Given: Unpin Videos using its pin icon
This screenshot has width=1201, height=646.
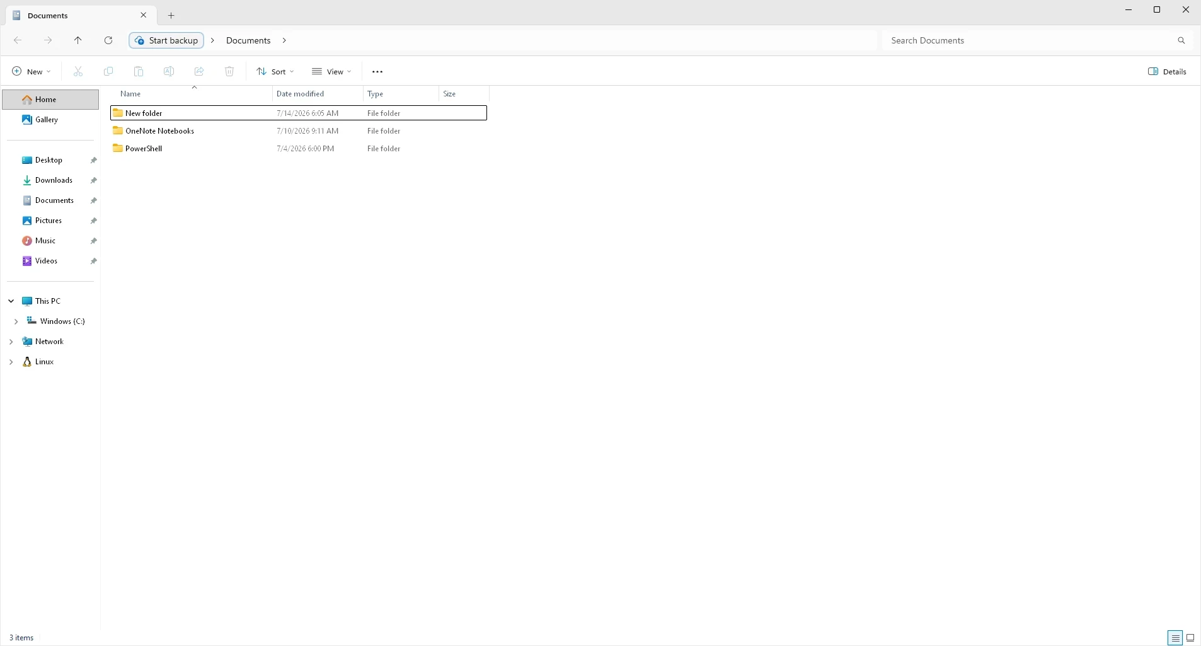Looking at the screenshot, I should [x=94, y=261].
